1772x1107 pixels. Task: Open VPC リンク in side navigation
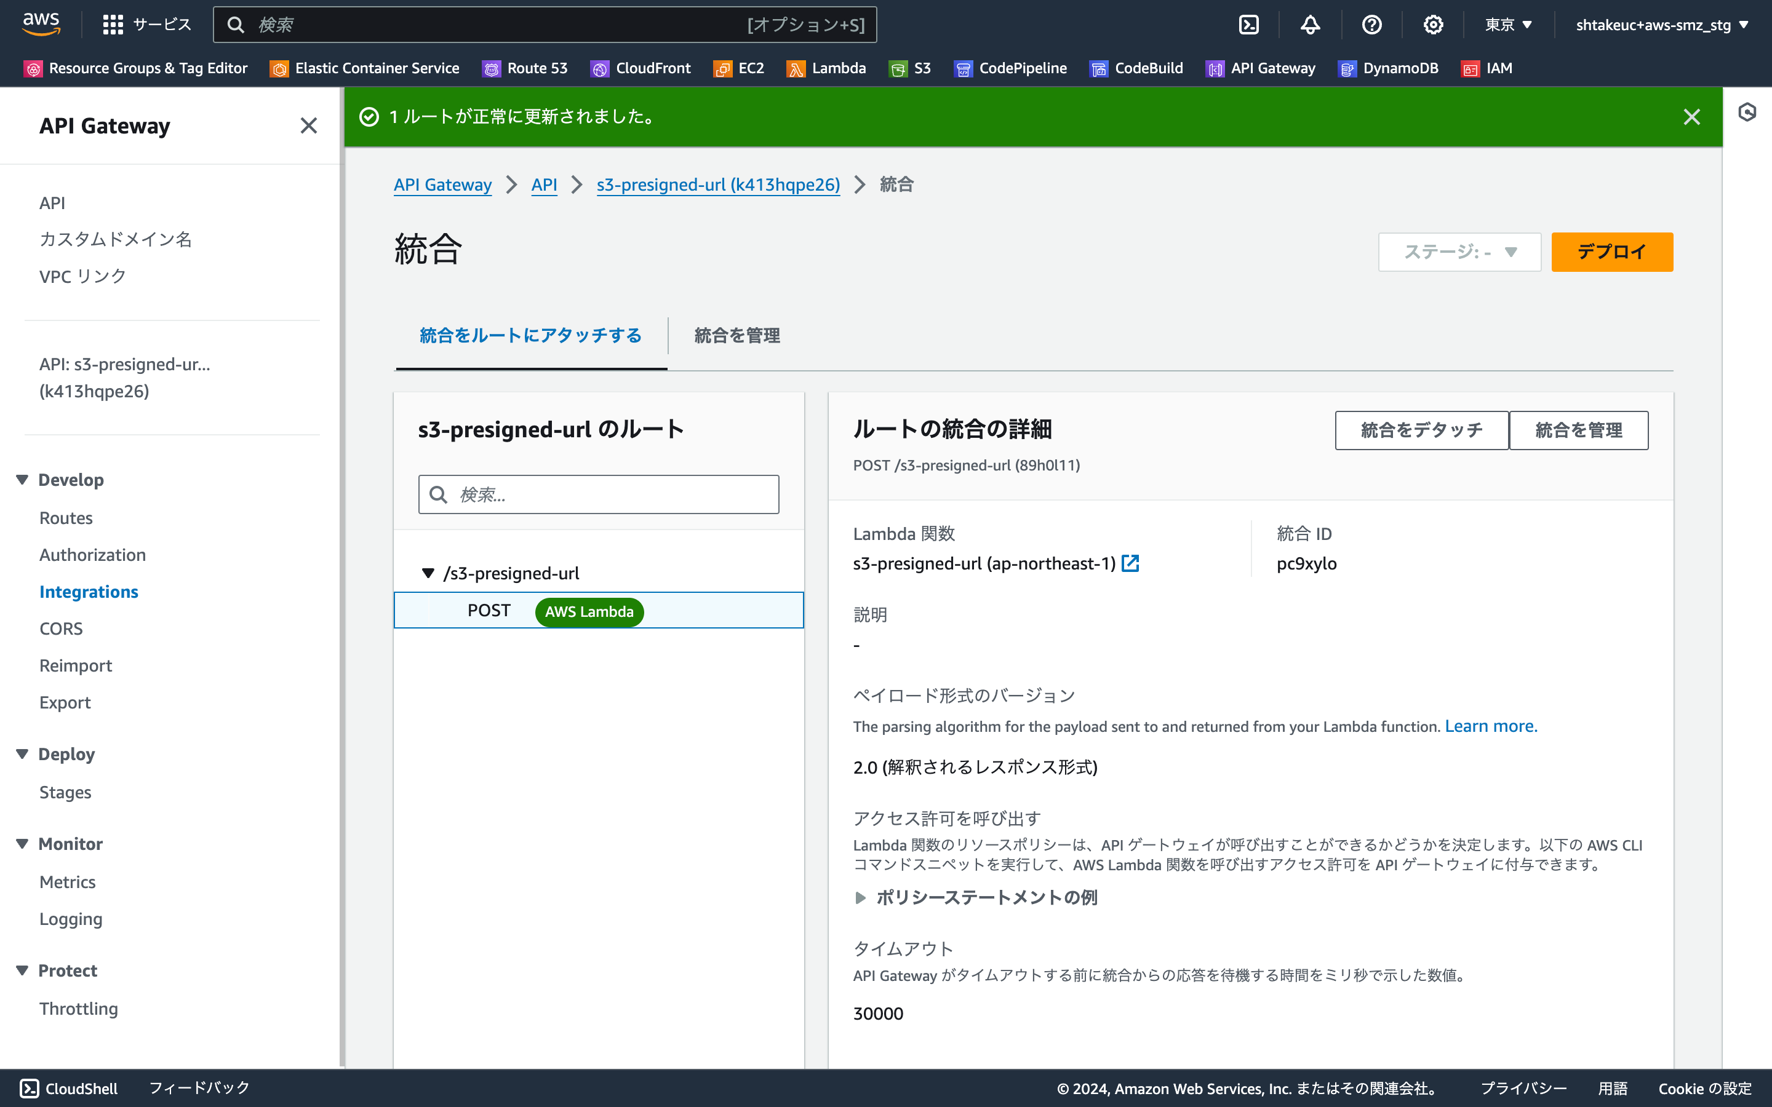pyautogui.click(x=82, y=276)
